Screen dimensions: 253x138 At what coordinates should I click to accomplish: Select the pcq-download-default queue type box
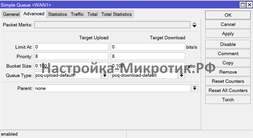145,75
